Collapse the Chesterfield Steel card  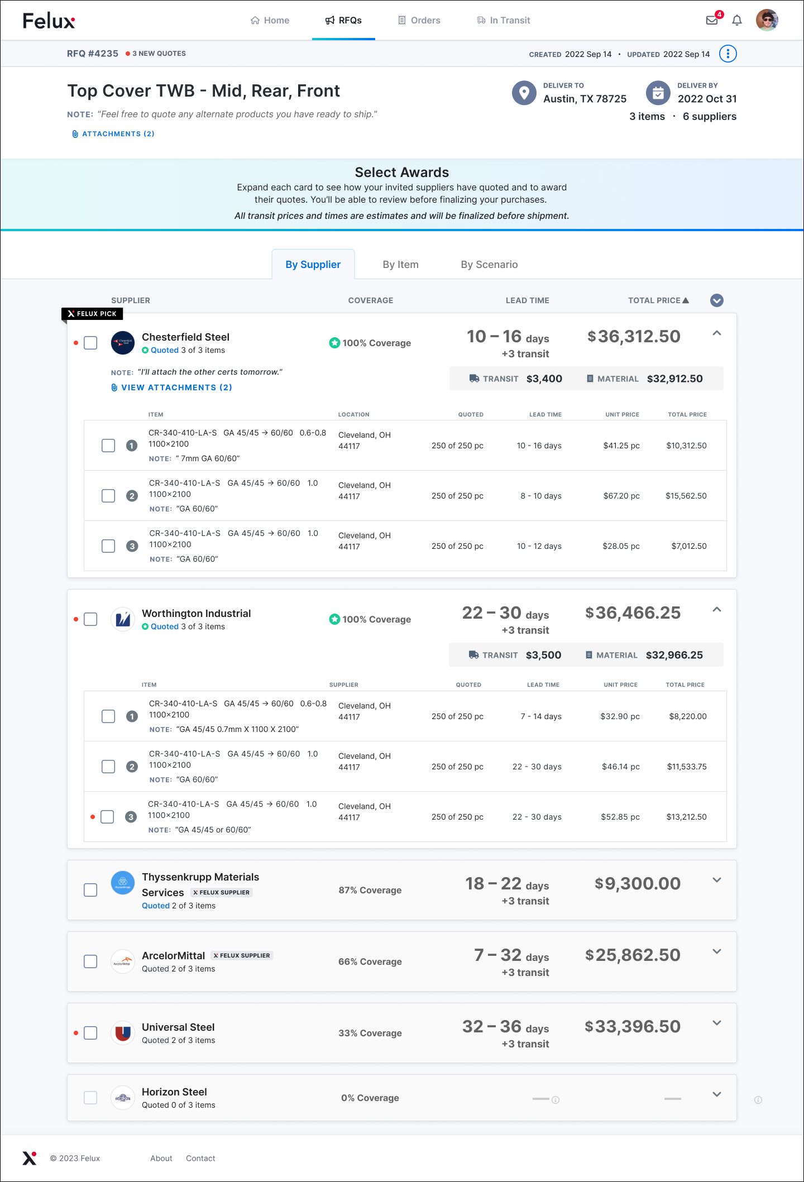(717, 333)
